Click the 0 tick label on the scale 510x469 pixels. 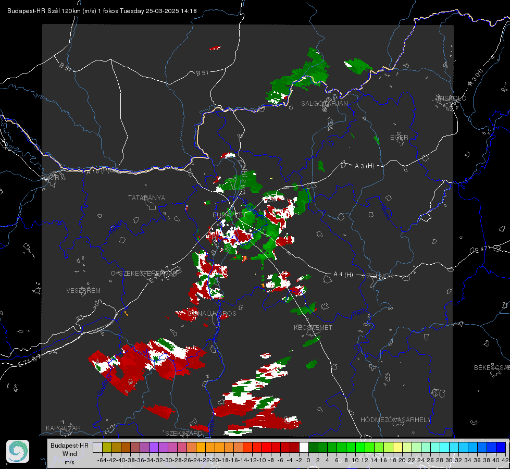click(308, 460)
